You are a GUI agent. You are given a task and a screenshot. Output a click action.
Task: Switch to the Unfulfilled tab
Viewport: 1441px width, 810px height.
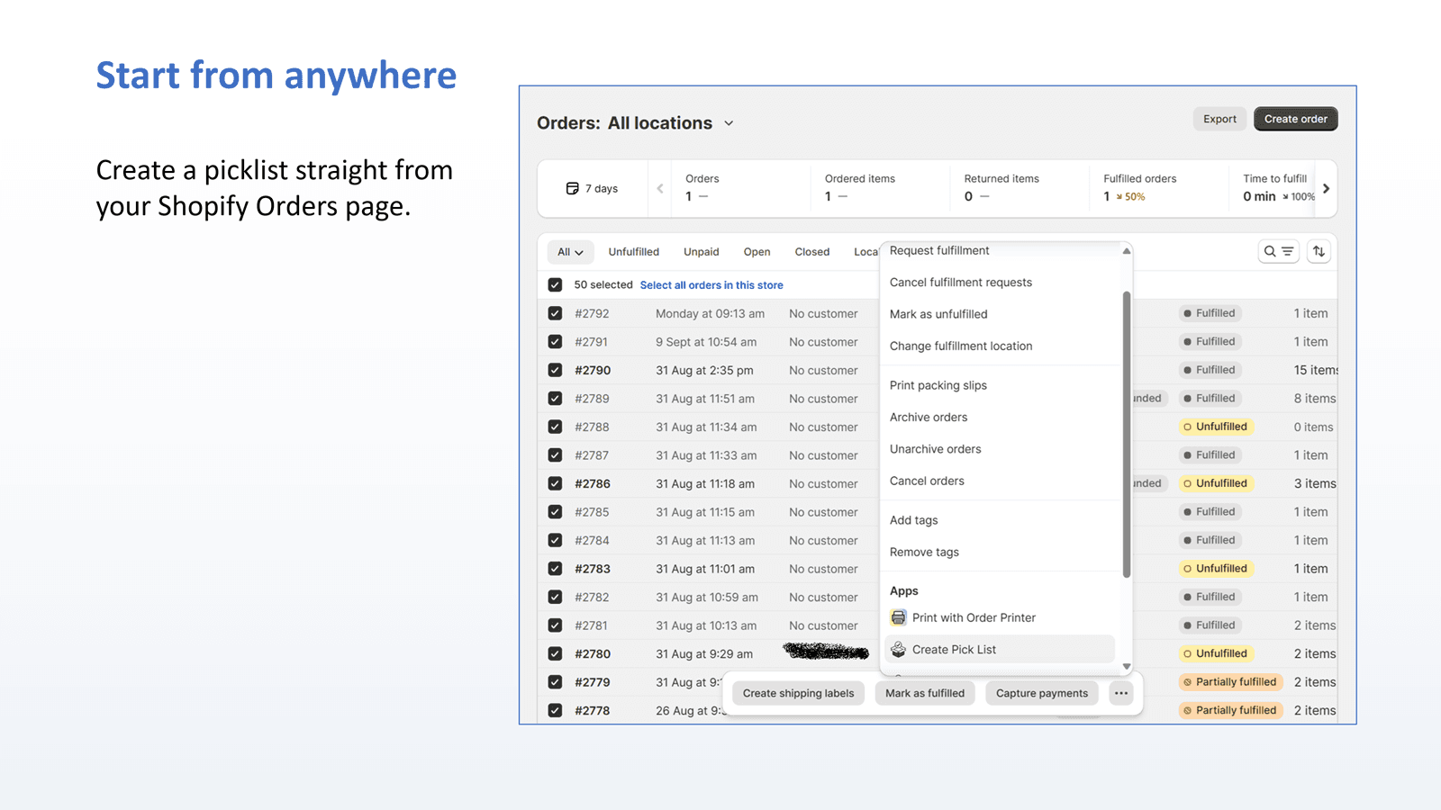point(634,252)
